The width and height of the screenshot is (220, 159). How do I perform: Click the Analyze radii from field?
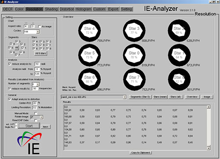37,69
